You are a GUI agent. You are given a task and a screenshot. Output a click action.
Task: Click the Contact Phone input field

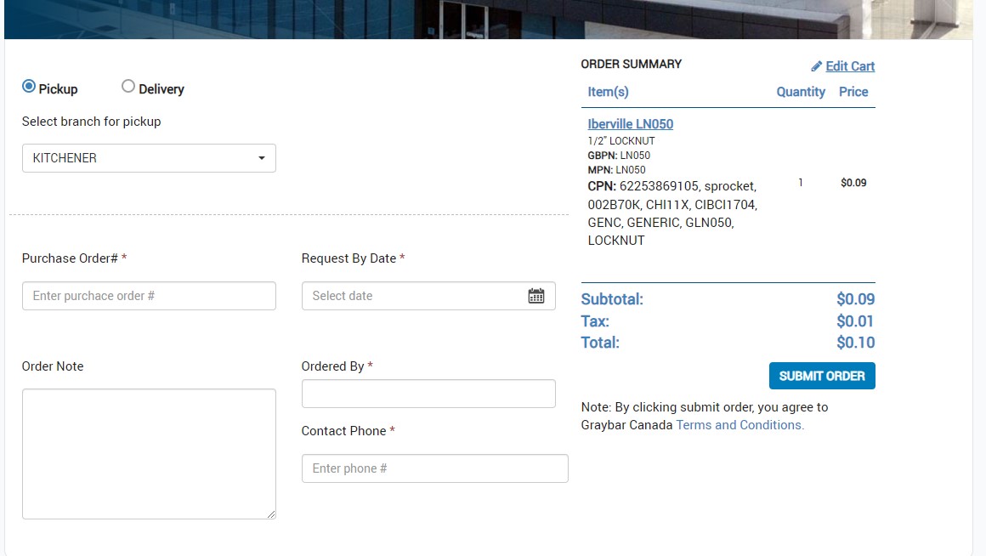coord(434,468)
